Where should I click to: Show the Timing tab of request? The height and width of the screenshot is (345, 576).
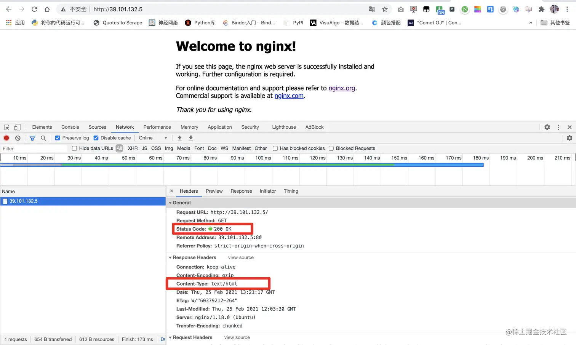point(291,191)
